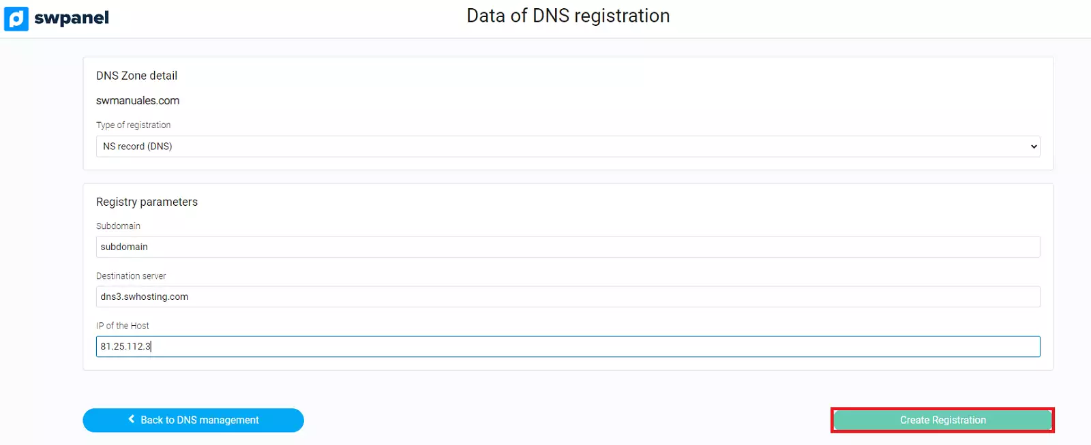Click the Registry parameters heading
The image size is (1091, 445).
(x=147, y=202)
